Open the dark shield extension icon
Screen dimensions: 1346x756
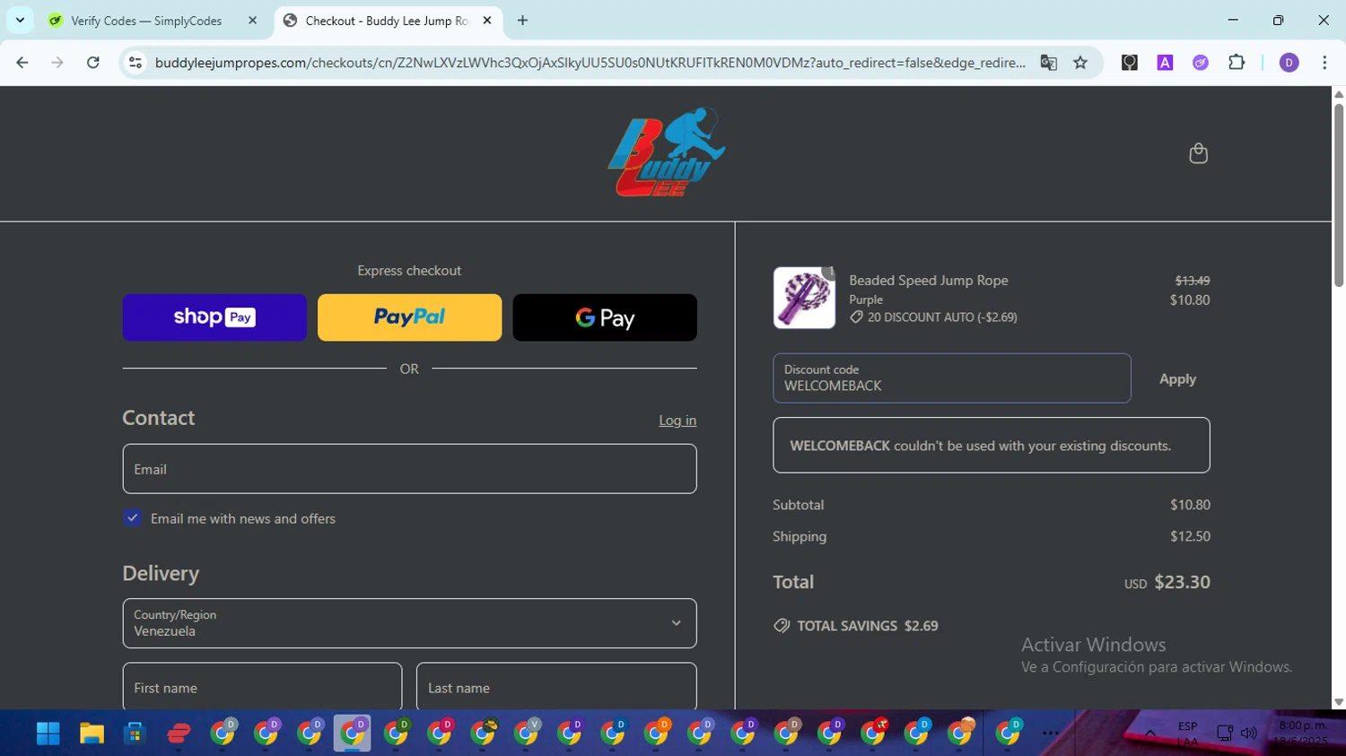click(x=1130, y=63)
